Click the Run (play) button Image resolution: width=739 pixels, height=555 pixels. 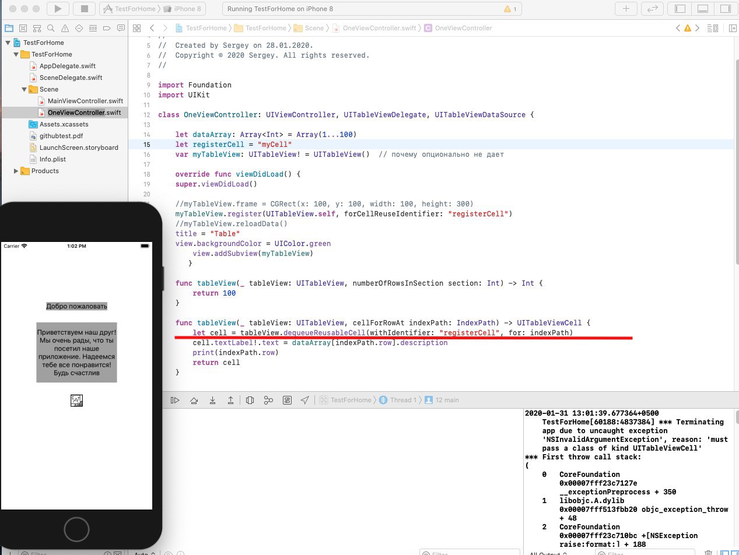[58, 9]
